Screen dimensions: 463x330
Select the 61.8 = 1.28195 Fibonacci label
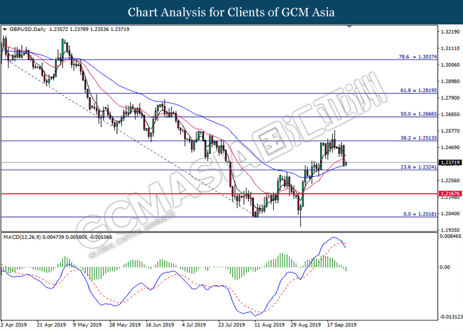419,90
